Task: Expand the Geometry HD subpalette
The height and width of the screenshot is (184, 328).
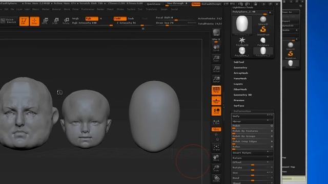Action: click(x=242, y=95)
